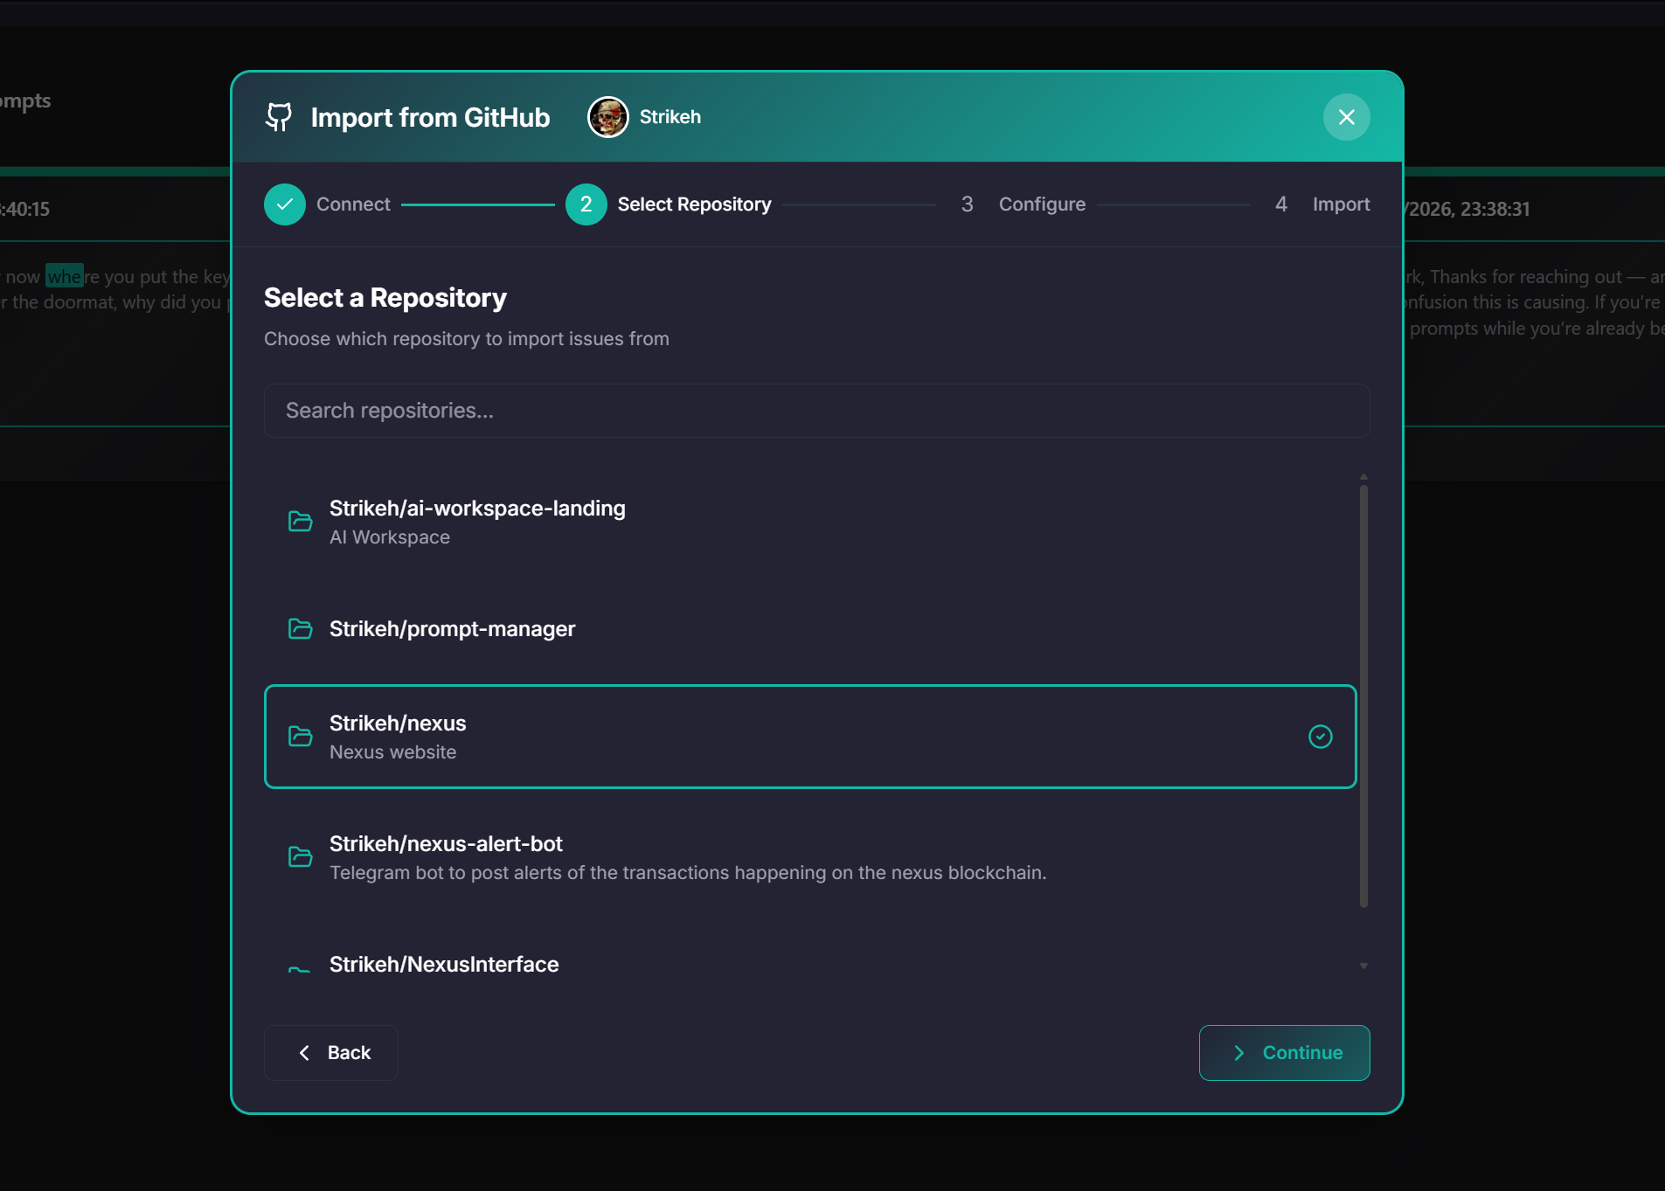Click the chevron inside the Continue button
1665x1191 pixels.
click(x=1238, y=1052)
